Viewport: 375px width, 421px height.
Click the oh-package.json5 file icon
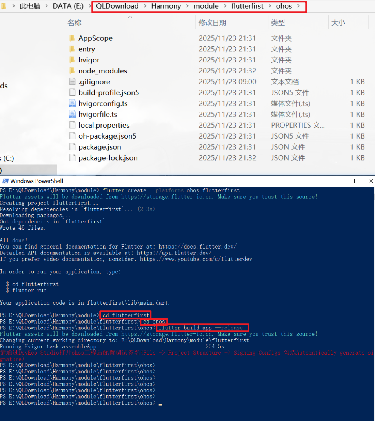coord(72,136)
